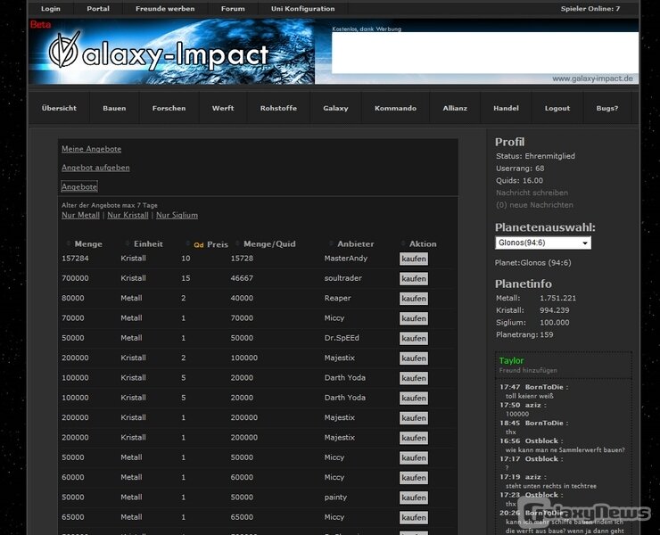
Task: Open the Rohstoffe tab
Action: [278, 108]
